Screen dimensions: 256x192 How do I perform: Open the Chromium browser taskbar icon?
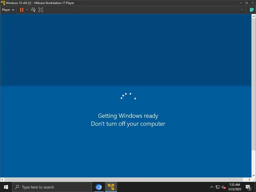pos(98,187)
